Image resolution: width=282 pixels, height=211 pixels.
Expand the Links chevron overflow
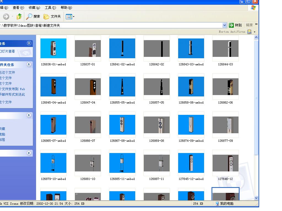(256, 24)
